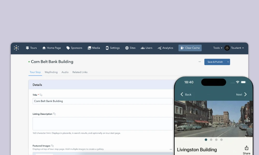Expand the Save & Publish arrow
Screen dimensions: 259x155
tap(228, 62)
